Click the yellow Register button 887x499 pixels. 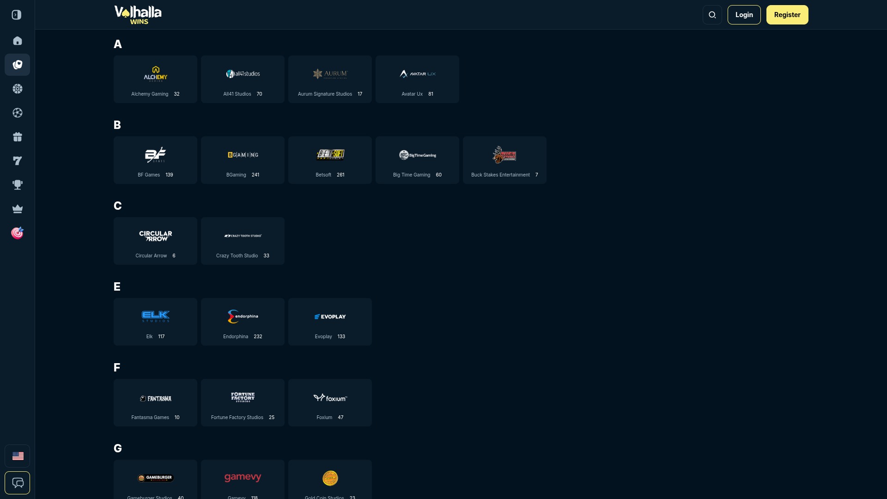tap(787, 15)
